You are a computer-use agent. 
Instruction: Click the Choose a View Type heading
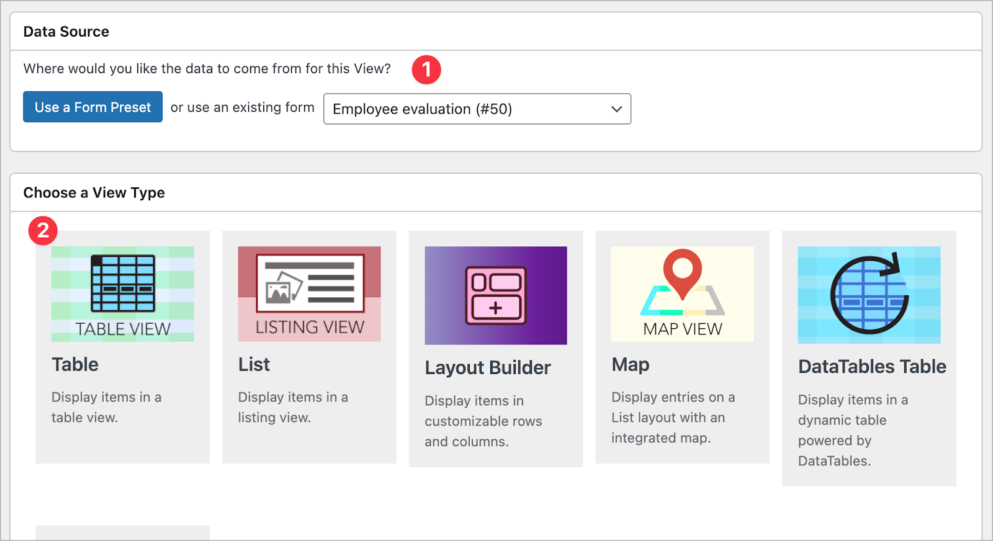(x=94, y=193)
